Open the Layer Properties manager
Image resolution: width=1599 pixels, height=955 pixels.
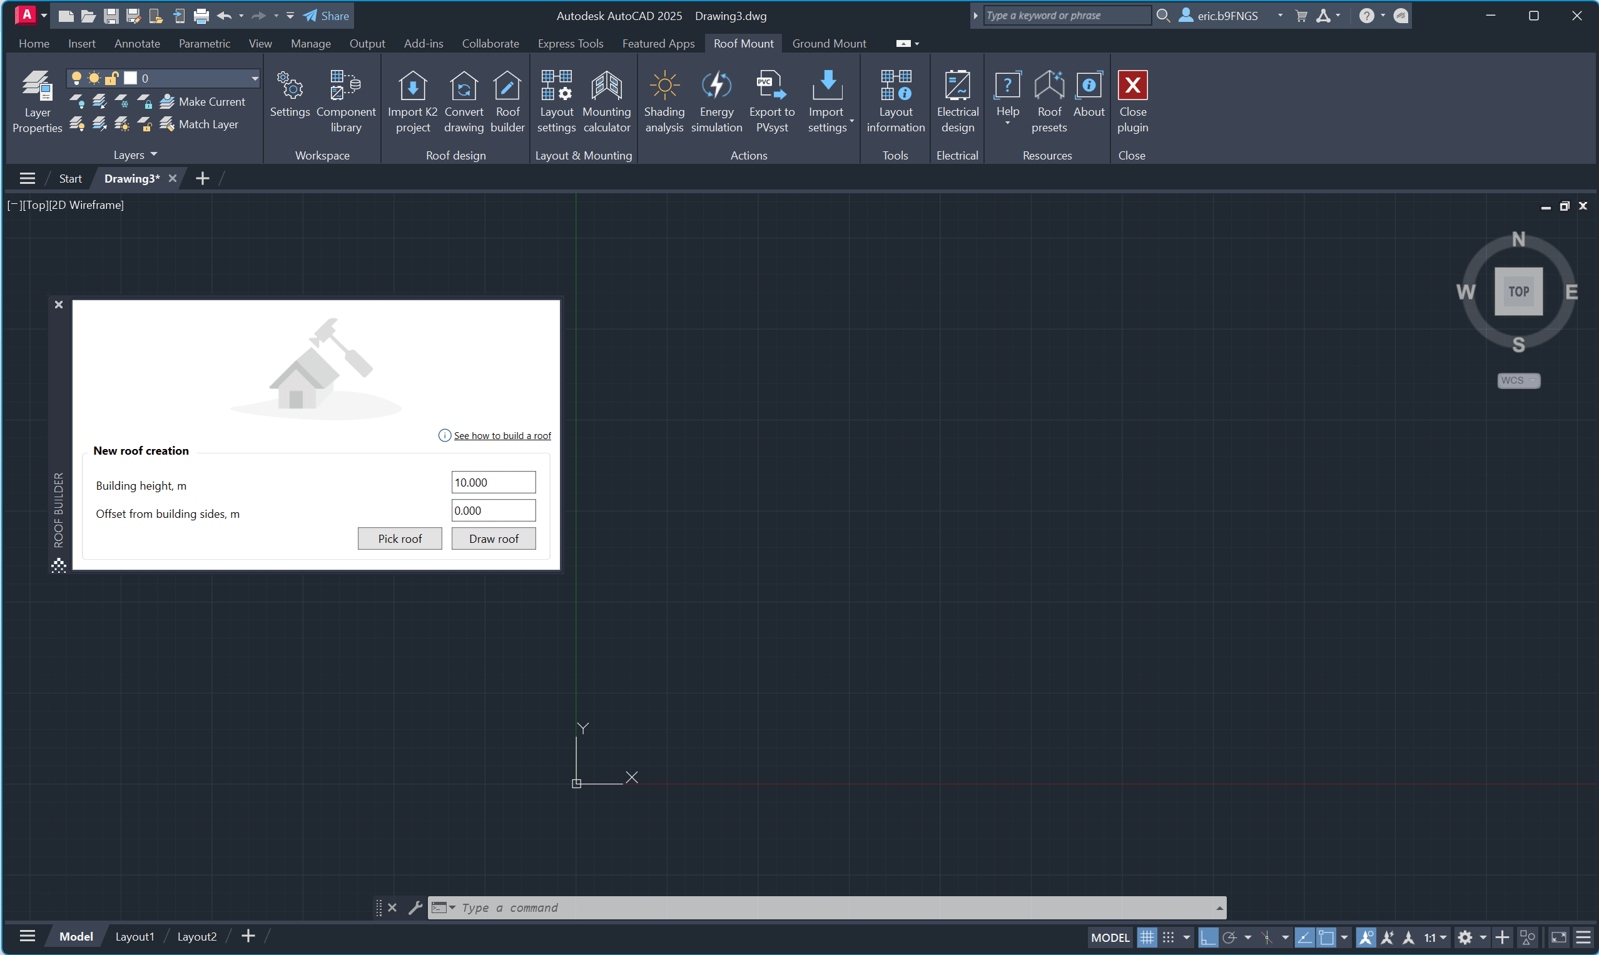(37, 102)
